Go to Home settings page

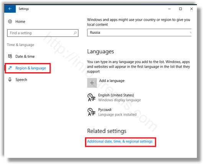(20, 22)
